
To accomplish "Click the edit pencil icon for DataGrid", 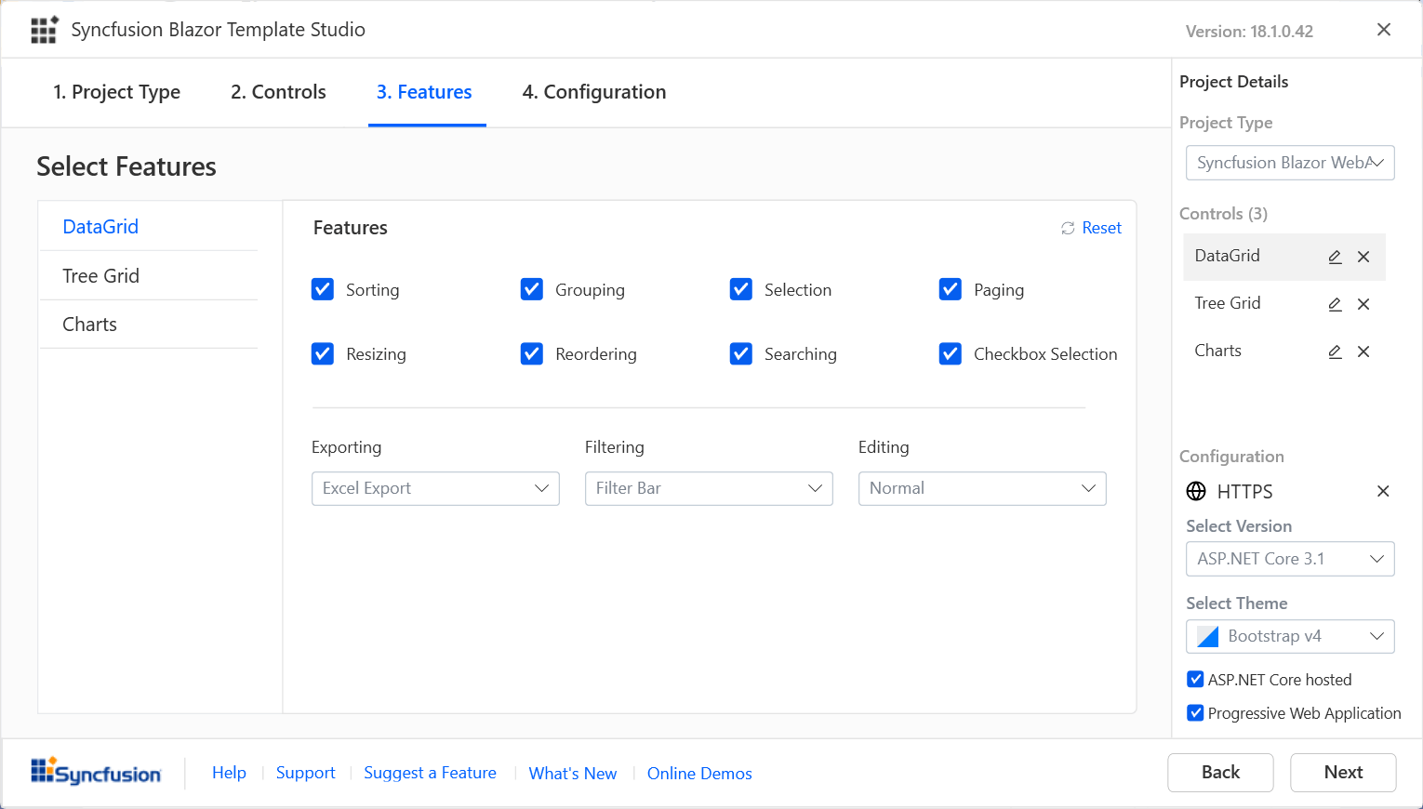I will point(1335,257).
